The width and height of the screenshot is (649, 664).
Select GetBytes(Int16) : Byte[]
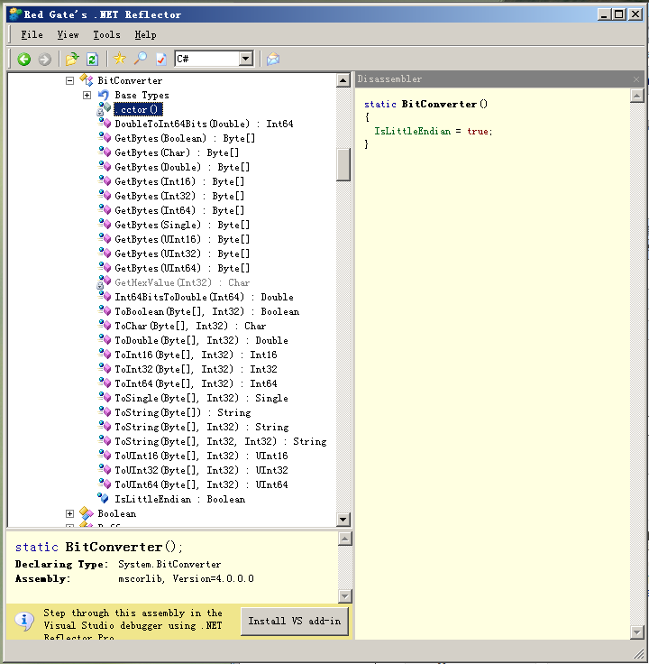[179, 181]
